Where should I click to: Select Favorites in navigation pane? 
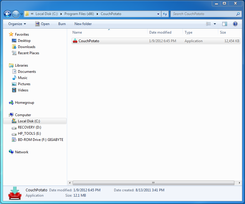(22, 34)
